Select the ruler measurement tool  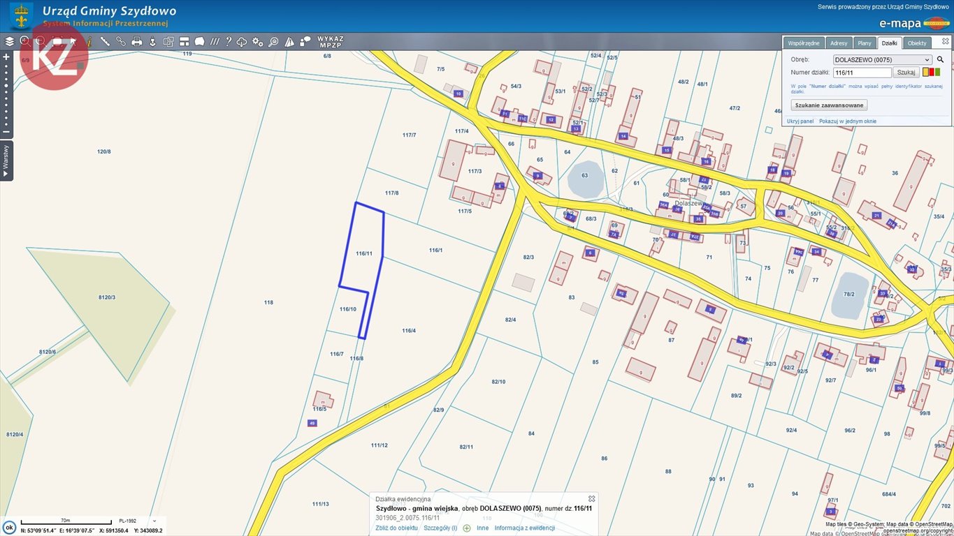tap(105, 42)
